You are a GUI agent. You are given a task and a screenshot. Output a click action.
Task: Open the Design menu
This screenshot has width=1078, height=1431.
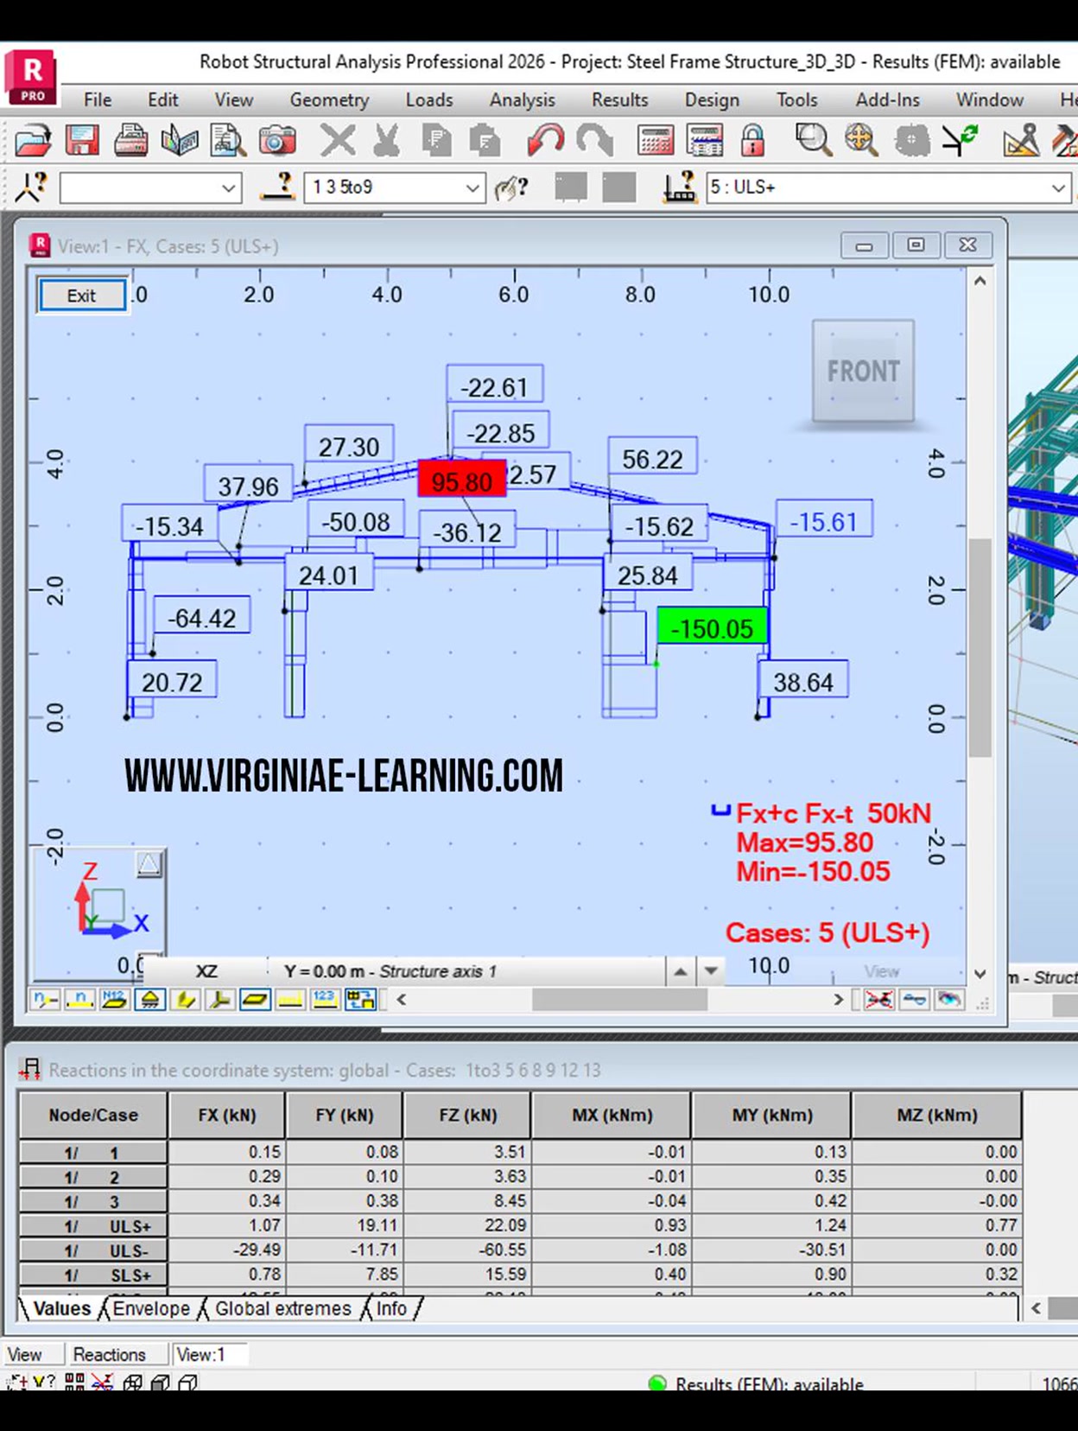712,99
